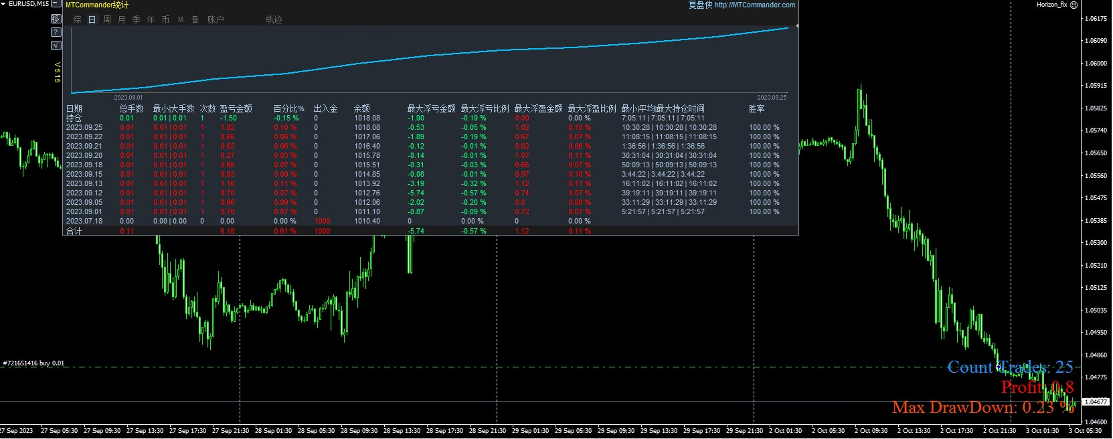The image size is (1113, 439).
Task: Open the 季 quarterly statistics tab
Action: point(137,20)
